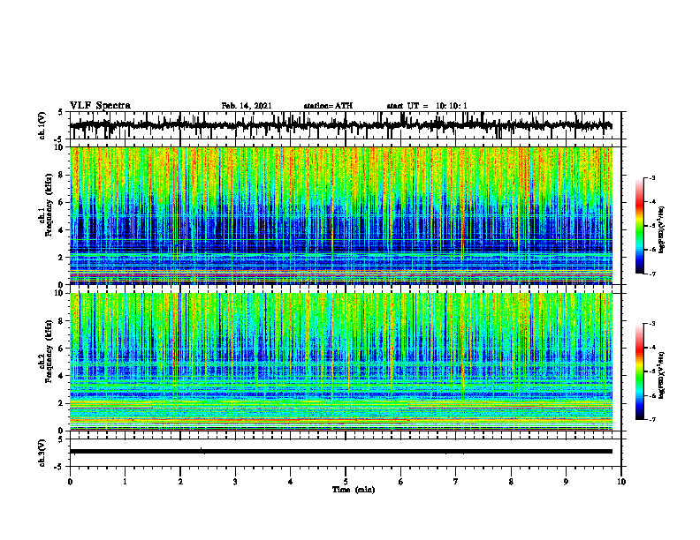
Task: Click time axis tick label '1'
Action: (125, 482)
